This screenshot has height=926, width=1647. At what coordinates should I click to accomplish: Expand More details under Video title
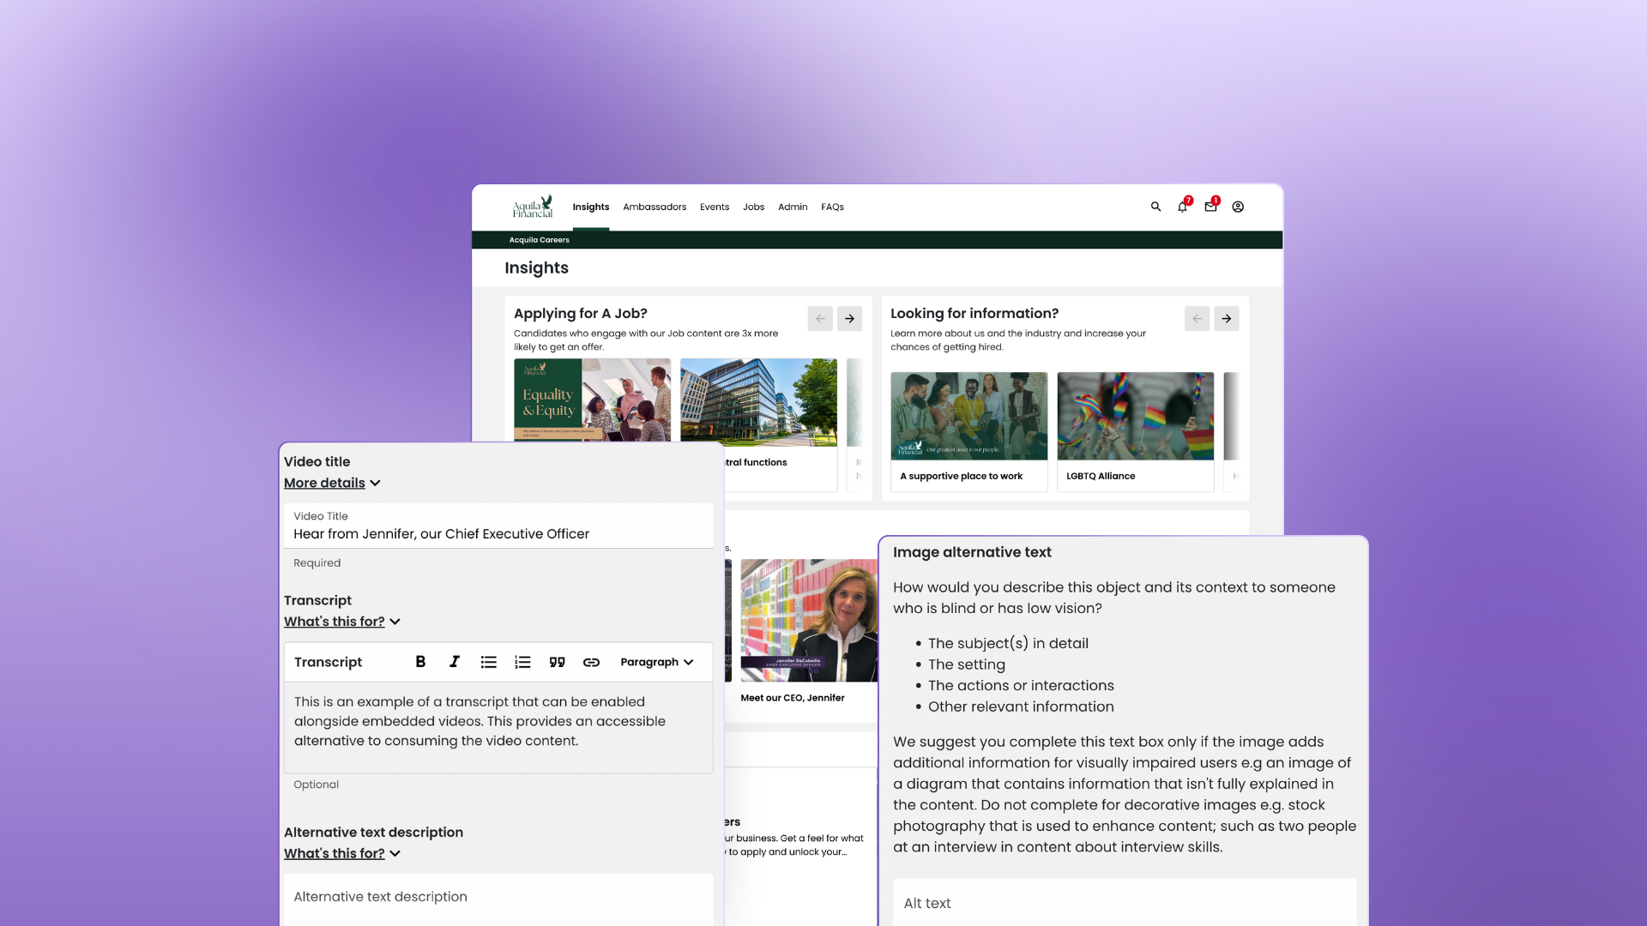[332, 483]
